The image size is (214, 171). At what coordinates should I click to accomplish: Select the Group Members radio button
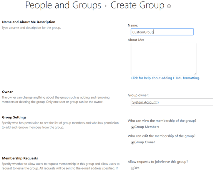(133, 127)
